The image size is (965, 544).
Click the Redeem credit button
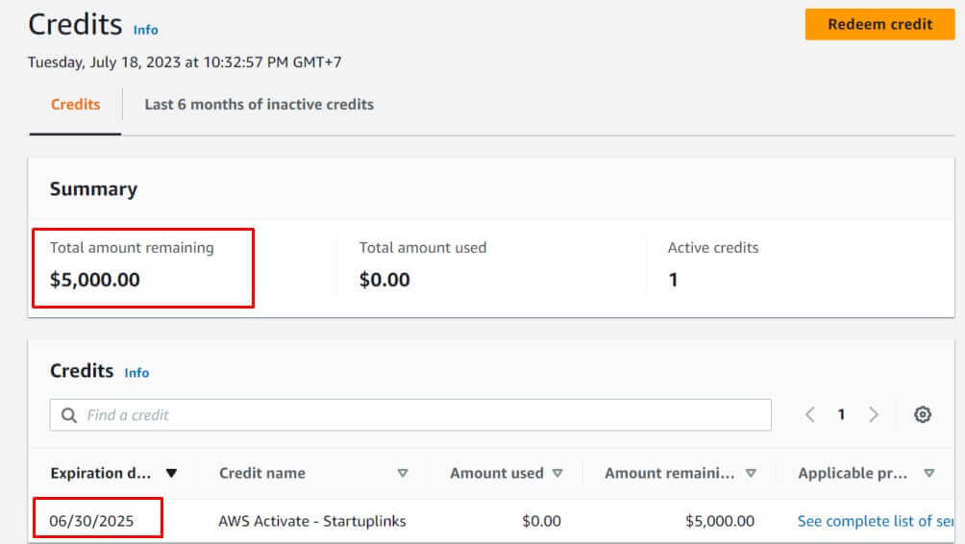[879, 25]
